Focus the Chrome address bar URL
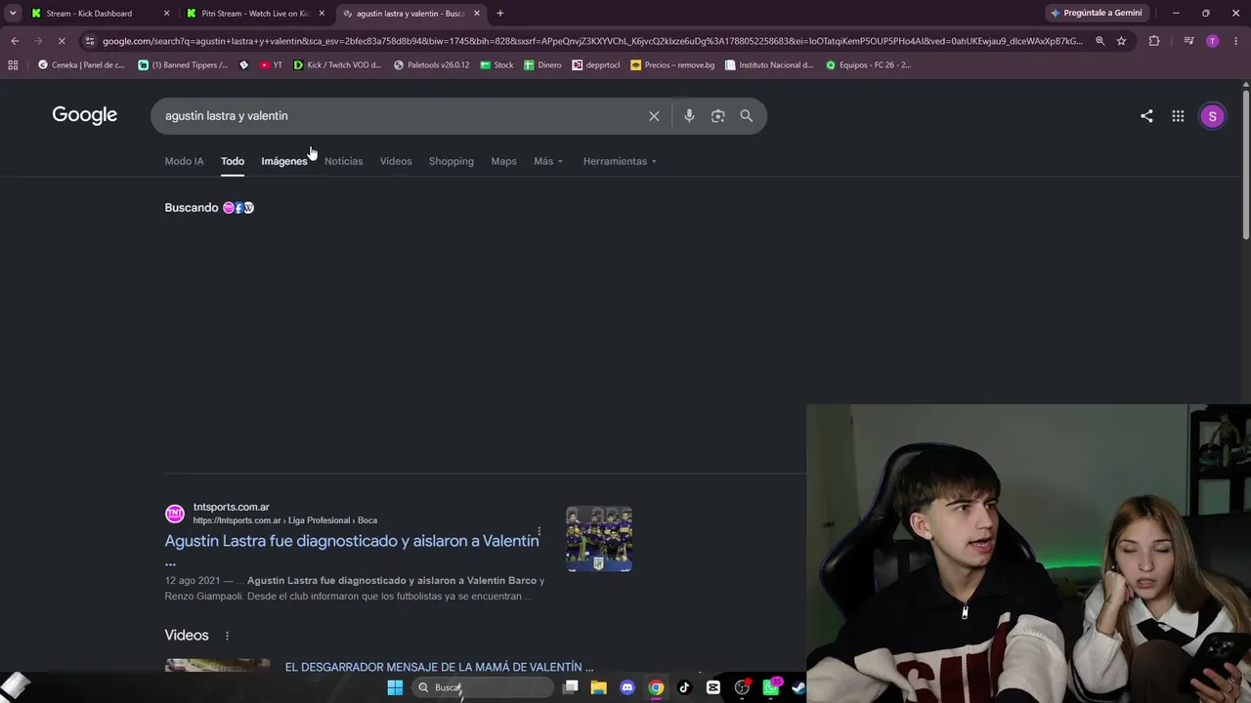1251x703 pixels. click(x=592, y=41)
